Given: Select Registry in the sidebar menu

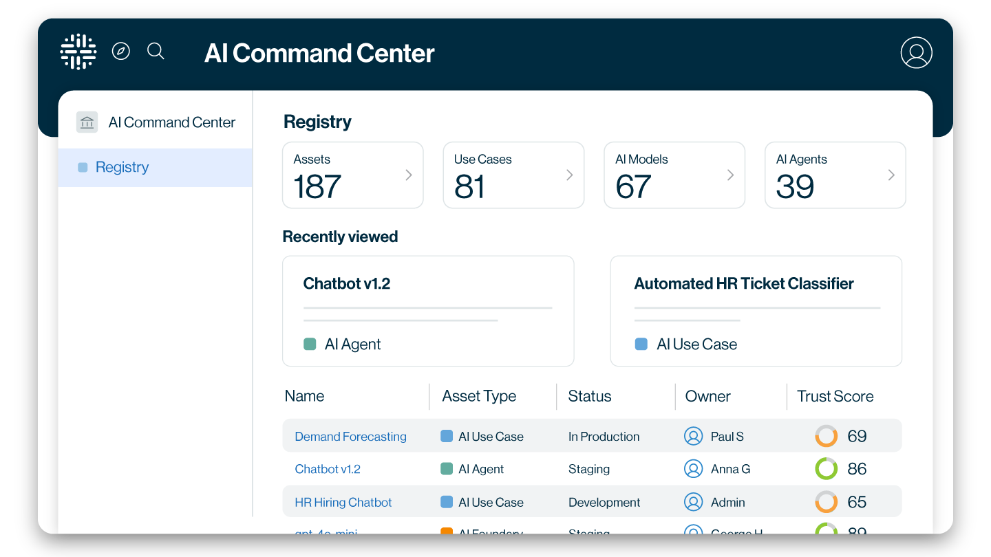Looking at the screenshot, I should 122,167.
